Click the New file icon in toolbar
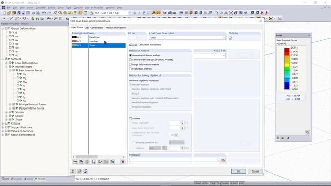Screen dimensions: 331x186 [4, 13]
